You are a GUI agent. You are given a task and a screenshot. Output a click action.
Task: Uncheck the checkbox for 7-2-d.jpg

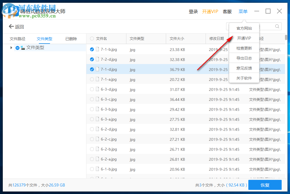(92, 59)
